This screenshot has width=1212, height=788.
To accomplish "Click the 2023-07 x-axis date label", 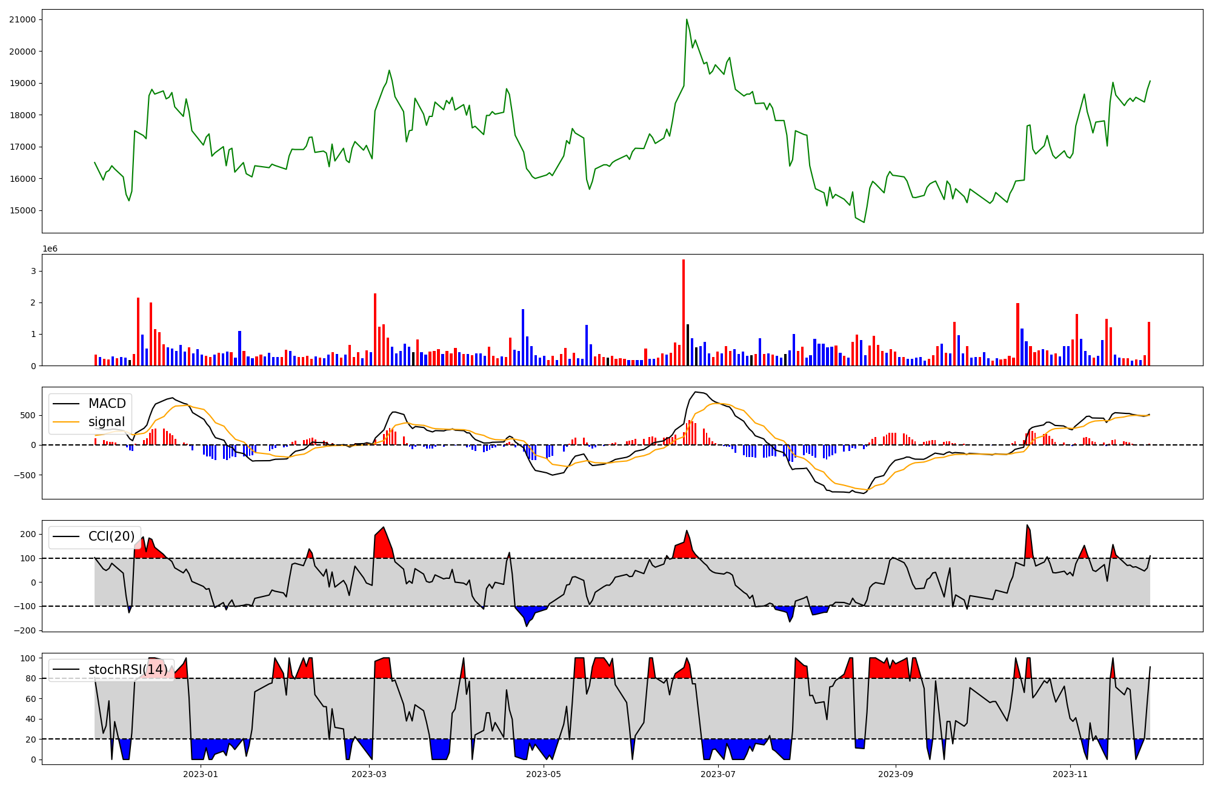I will [x=718, y=774].
